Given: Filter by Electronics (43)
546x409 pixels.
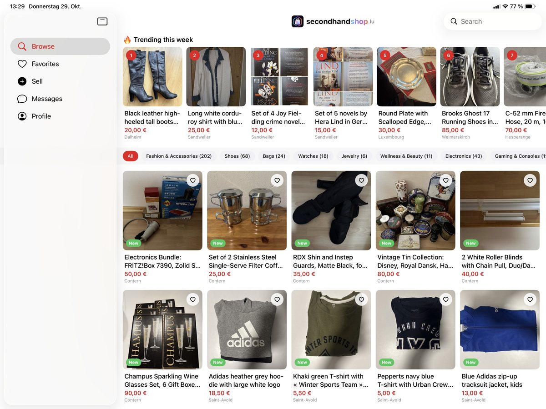Looking at the screenshot, I should [464, 156].
